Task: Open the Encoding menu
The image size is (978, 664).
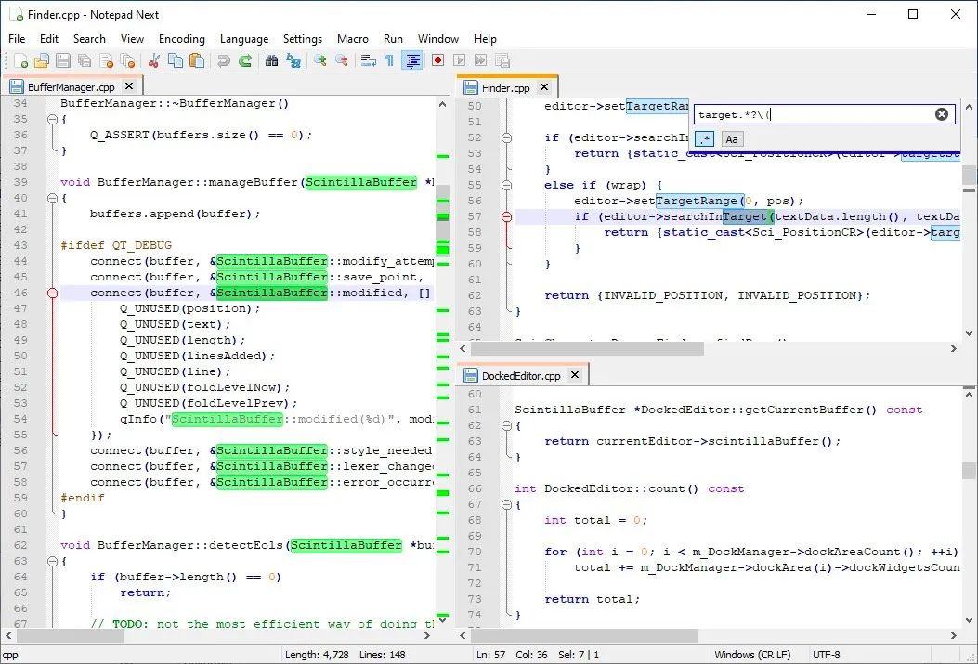Action: pos(181,39)
